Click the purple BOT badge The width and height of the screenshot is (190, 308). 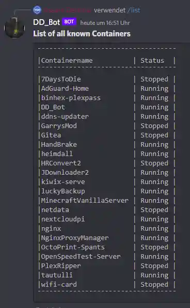[x=69, y=22]
